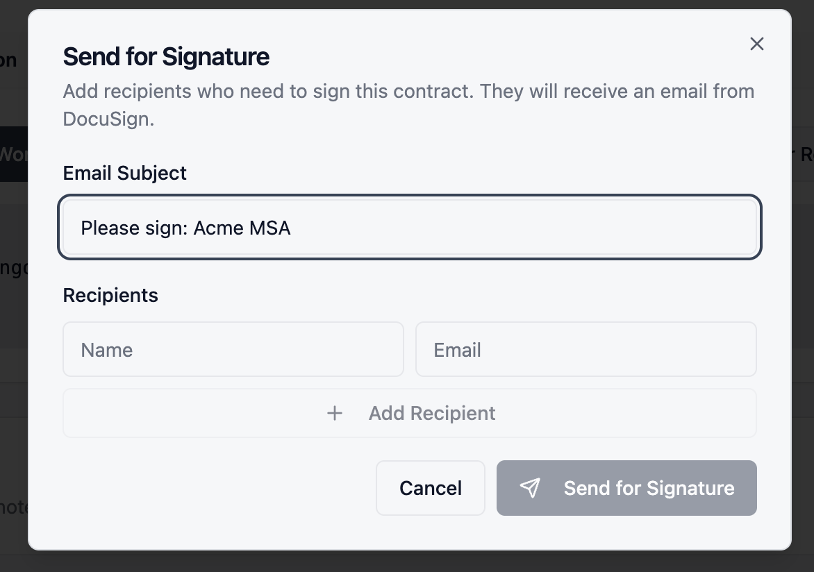The image size is (814, 572).
Task: Click the DocuSign description text
Action: coord(408,103)
